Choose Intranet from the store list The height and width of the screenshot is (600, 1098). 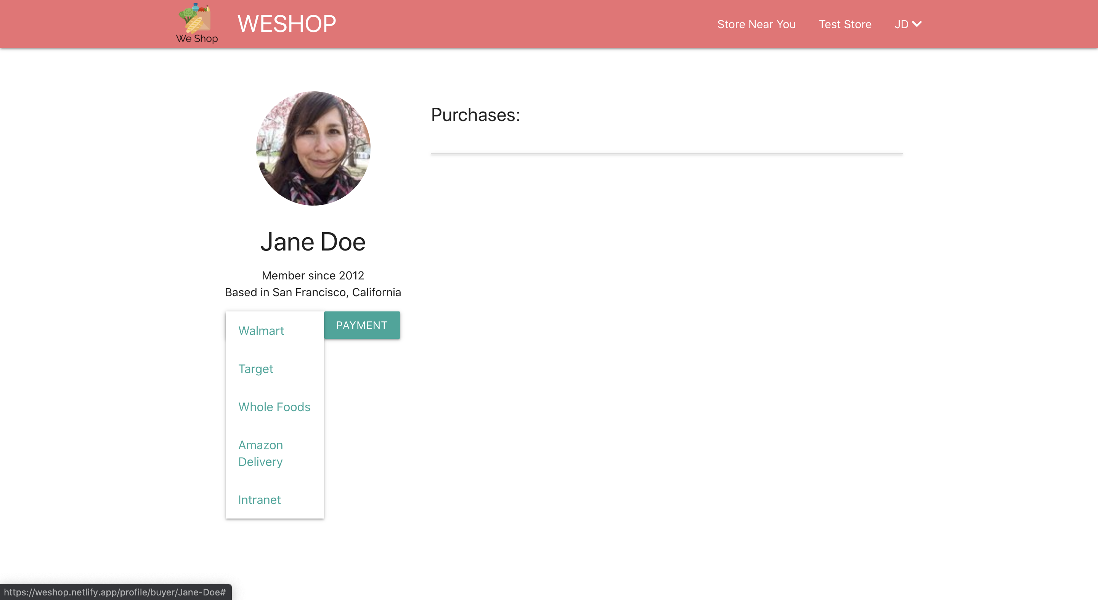click(259, 499)
